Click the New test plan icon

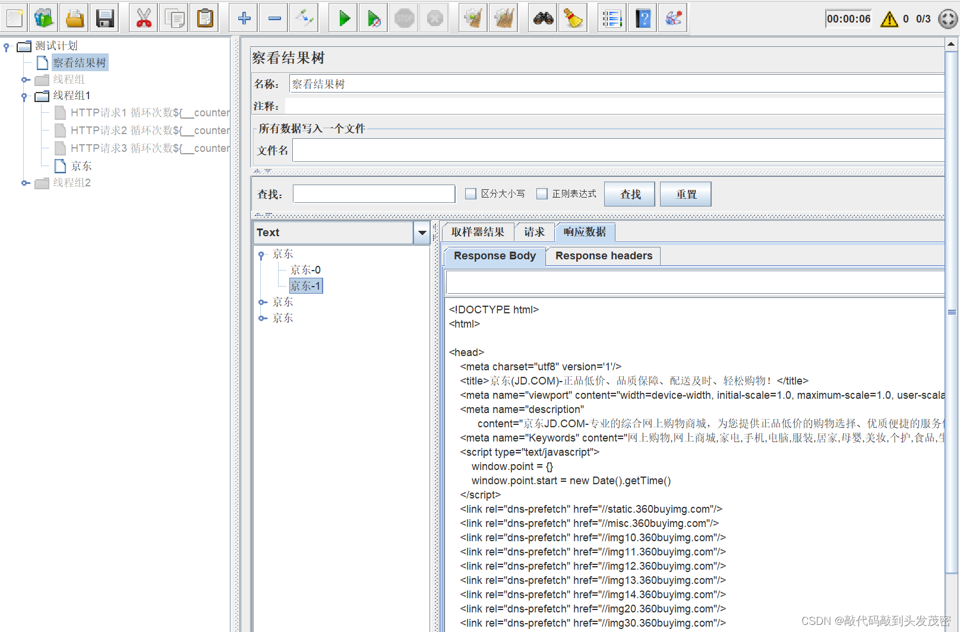pos(14,18)
